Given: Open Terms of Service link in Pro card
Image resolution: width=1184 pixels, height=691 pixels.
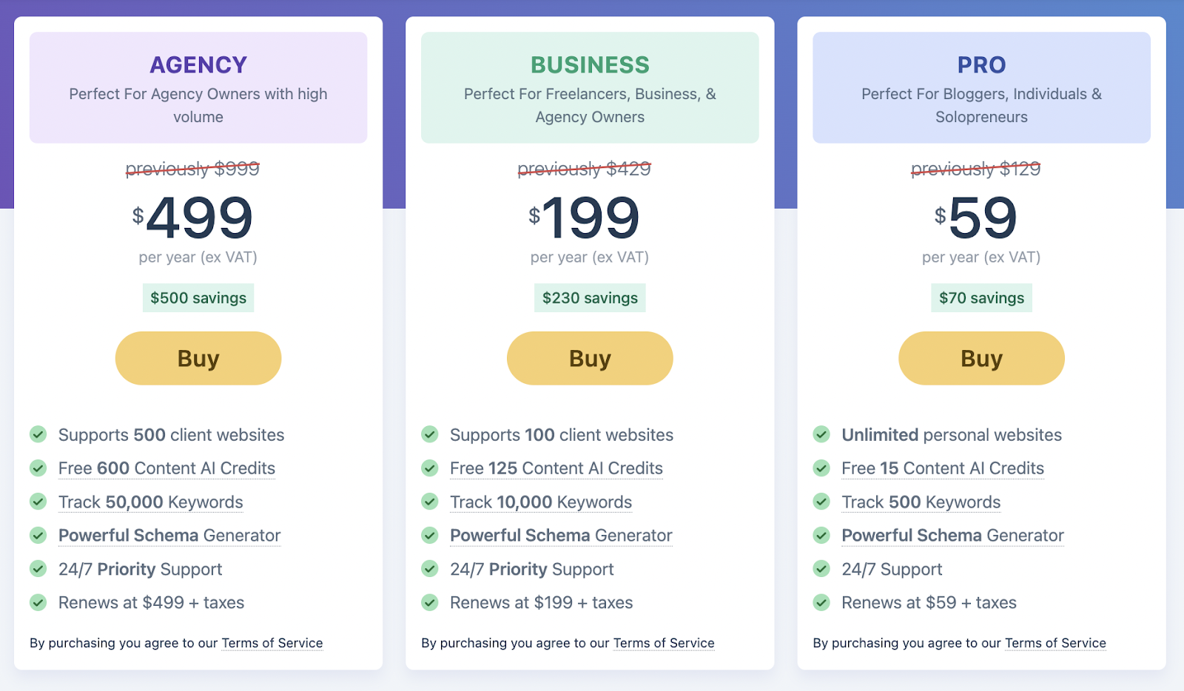Looking at the screenshot, I should click(1055, 643).
